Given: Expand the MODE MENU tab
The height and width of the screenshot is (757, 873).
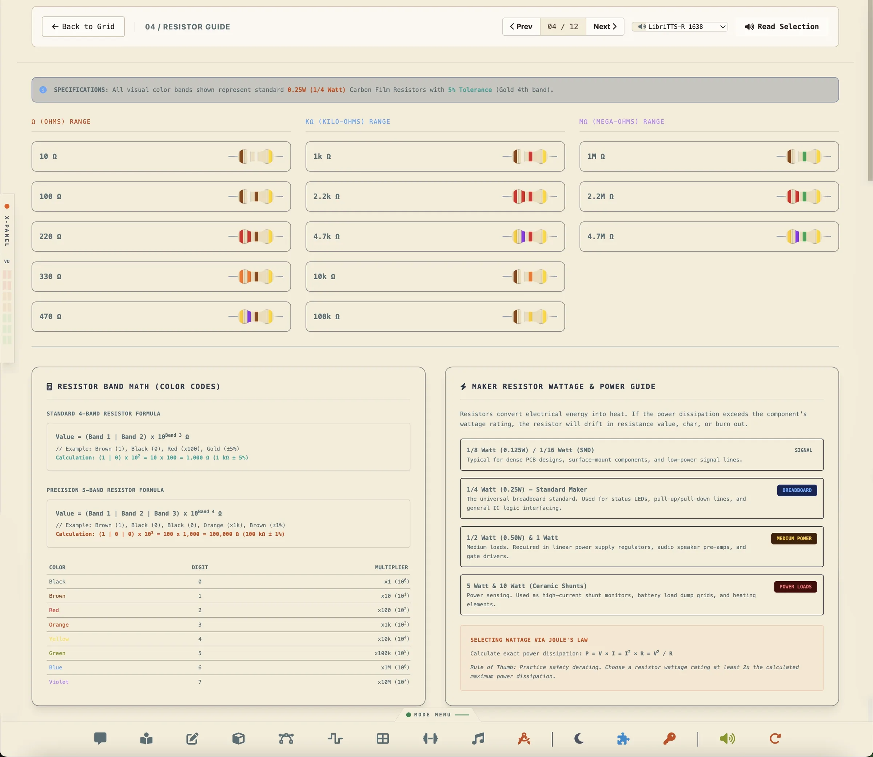Looking at the screenshot, I should point(437,715).
